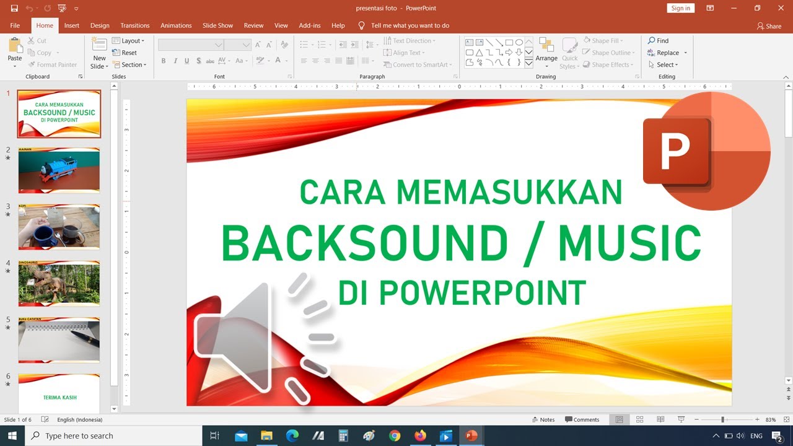Image resolution: width=793 pixels, height=446 pixels.
Task: Select the rectangle shape in Drawing gallery
Action: click(509, 42)
